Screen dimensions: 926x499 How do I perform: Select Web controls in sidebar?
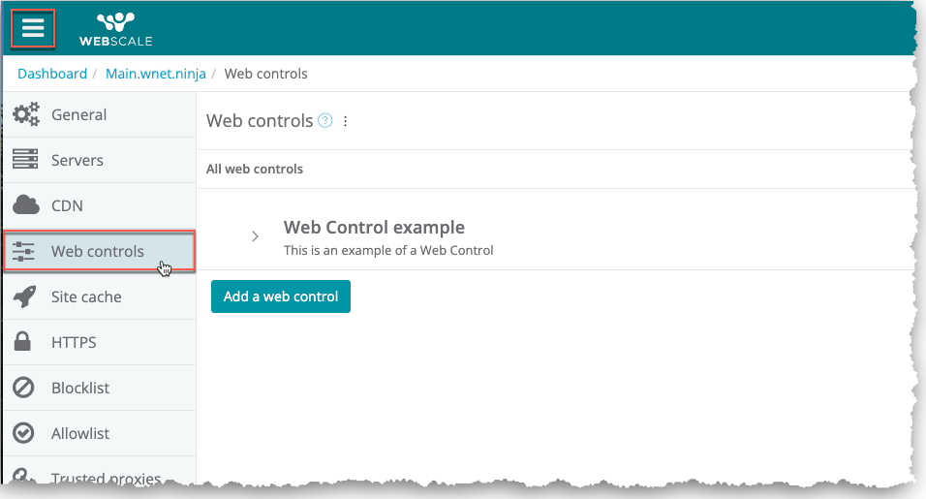point(97,251)
